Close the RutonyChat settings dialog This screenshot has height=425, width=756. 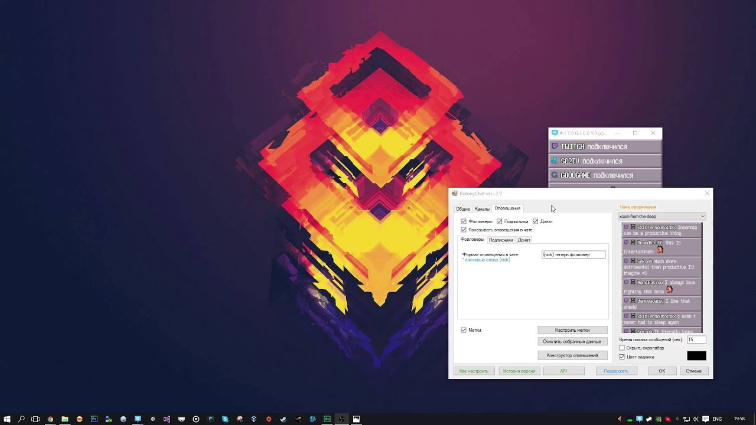pyautogui.click(x=707, y=193)
